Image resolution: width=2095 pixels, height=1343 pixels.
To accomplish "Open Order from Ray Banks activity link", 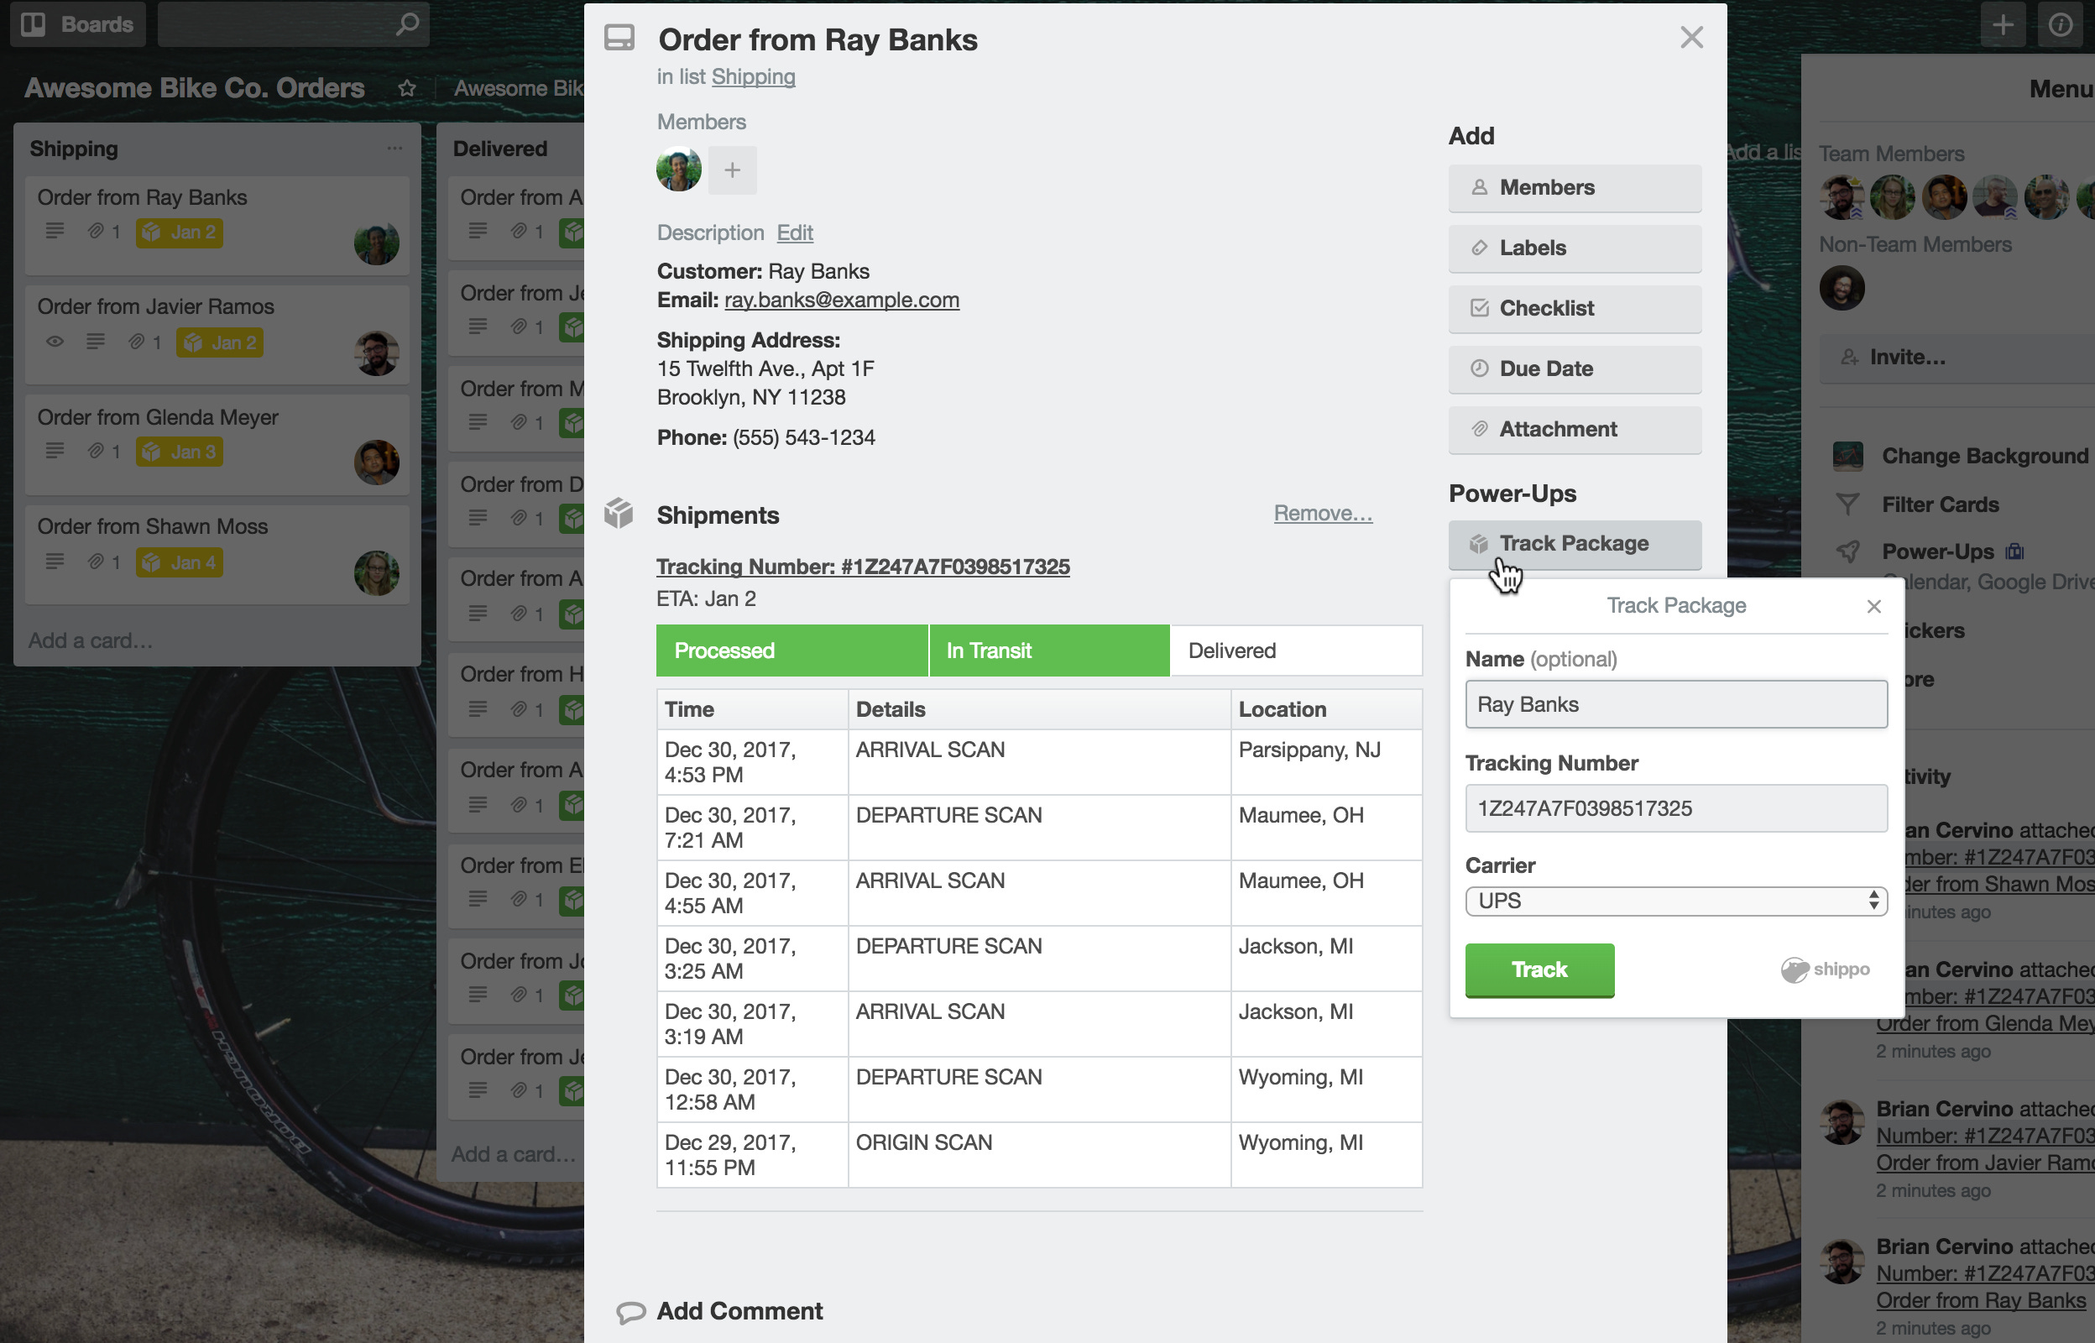I will 1980,1300.
